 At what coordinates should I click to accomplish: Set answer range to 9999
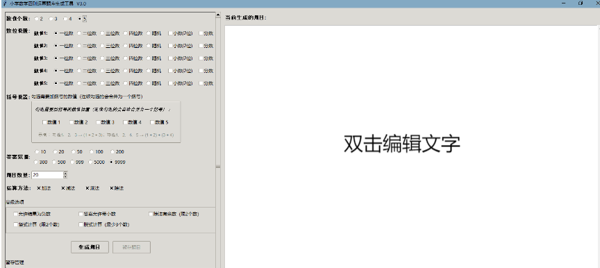coord(111,162)
